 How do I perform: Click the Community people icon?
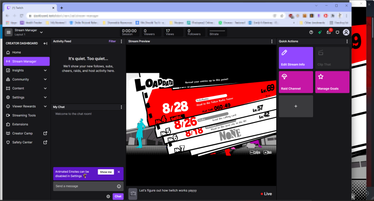[8, 79]
